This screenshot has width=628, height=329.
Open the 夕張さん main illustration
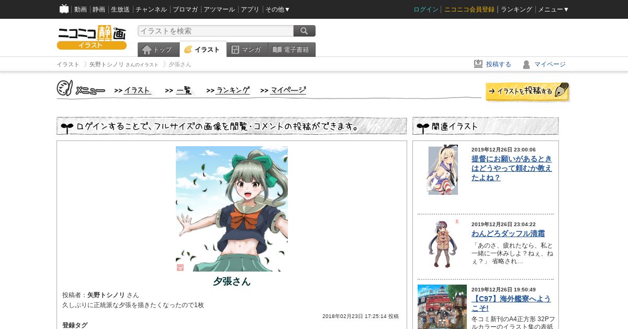tap(232, 209)
